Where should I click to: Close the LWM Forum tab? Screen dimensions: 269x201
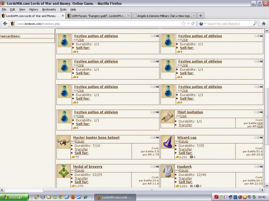click(x=128, y=16)
